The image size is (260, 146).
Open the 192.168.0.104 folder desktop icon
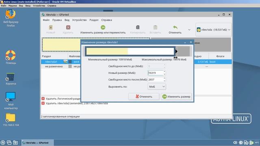pyautogui.click(x=11, y=120)
